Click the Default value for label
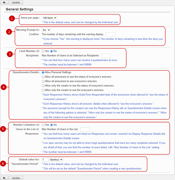 29,160
